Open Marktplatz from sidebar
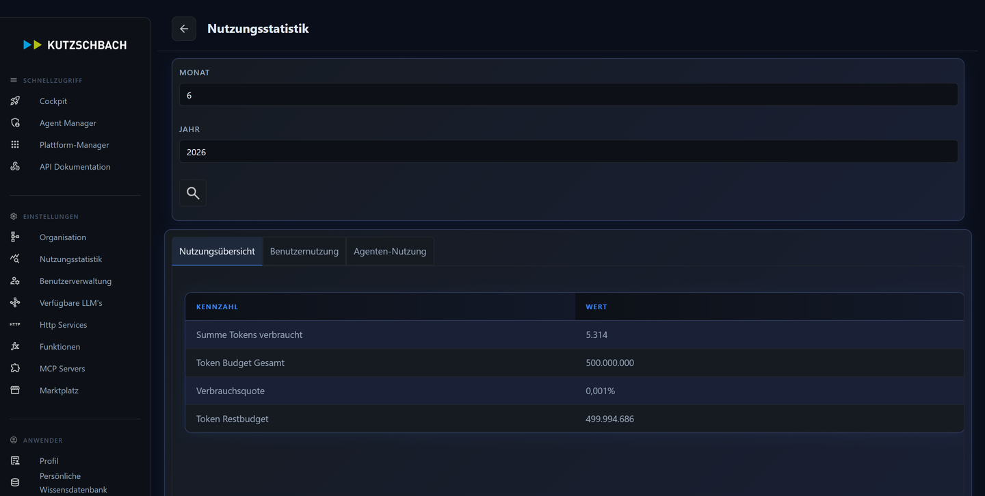 click(x=59, y=391)
